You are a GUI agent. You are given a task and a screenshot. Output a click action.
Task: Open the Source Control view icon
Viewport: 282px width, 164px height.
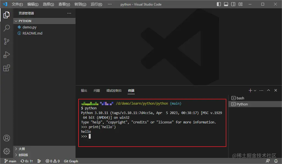6,41
